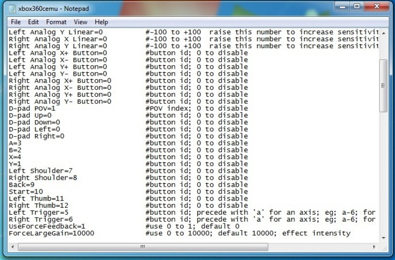Maximize the Notepad window
395x260 pixels.
pos(357,6)
